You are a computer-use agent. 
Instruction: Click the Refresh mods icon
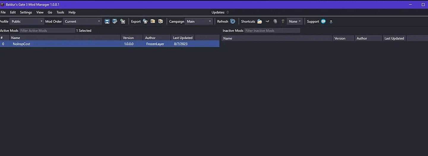coord(233,21)
